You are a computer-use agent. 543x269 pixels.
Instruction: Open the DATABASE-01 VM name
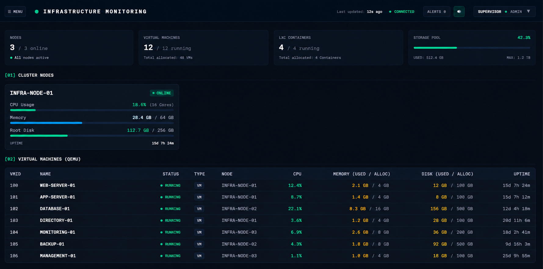point(55,209)
